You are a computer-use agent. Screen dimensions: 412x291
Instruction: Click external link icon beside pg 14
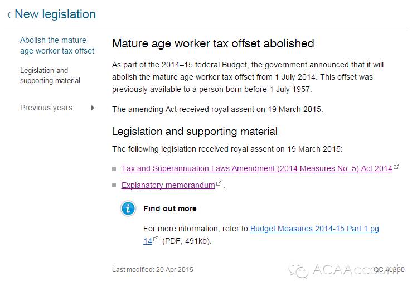pos(156,240)
